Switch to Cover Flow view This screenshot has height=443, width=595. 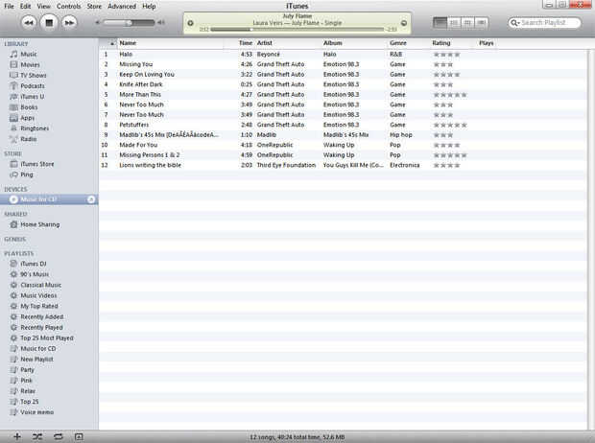(481, 23)
